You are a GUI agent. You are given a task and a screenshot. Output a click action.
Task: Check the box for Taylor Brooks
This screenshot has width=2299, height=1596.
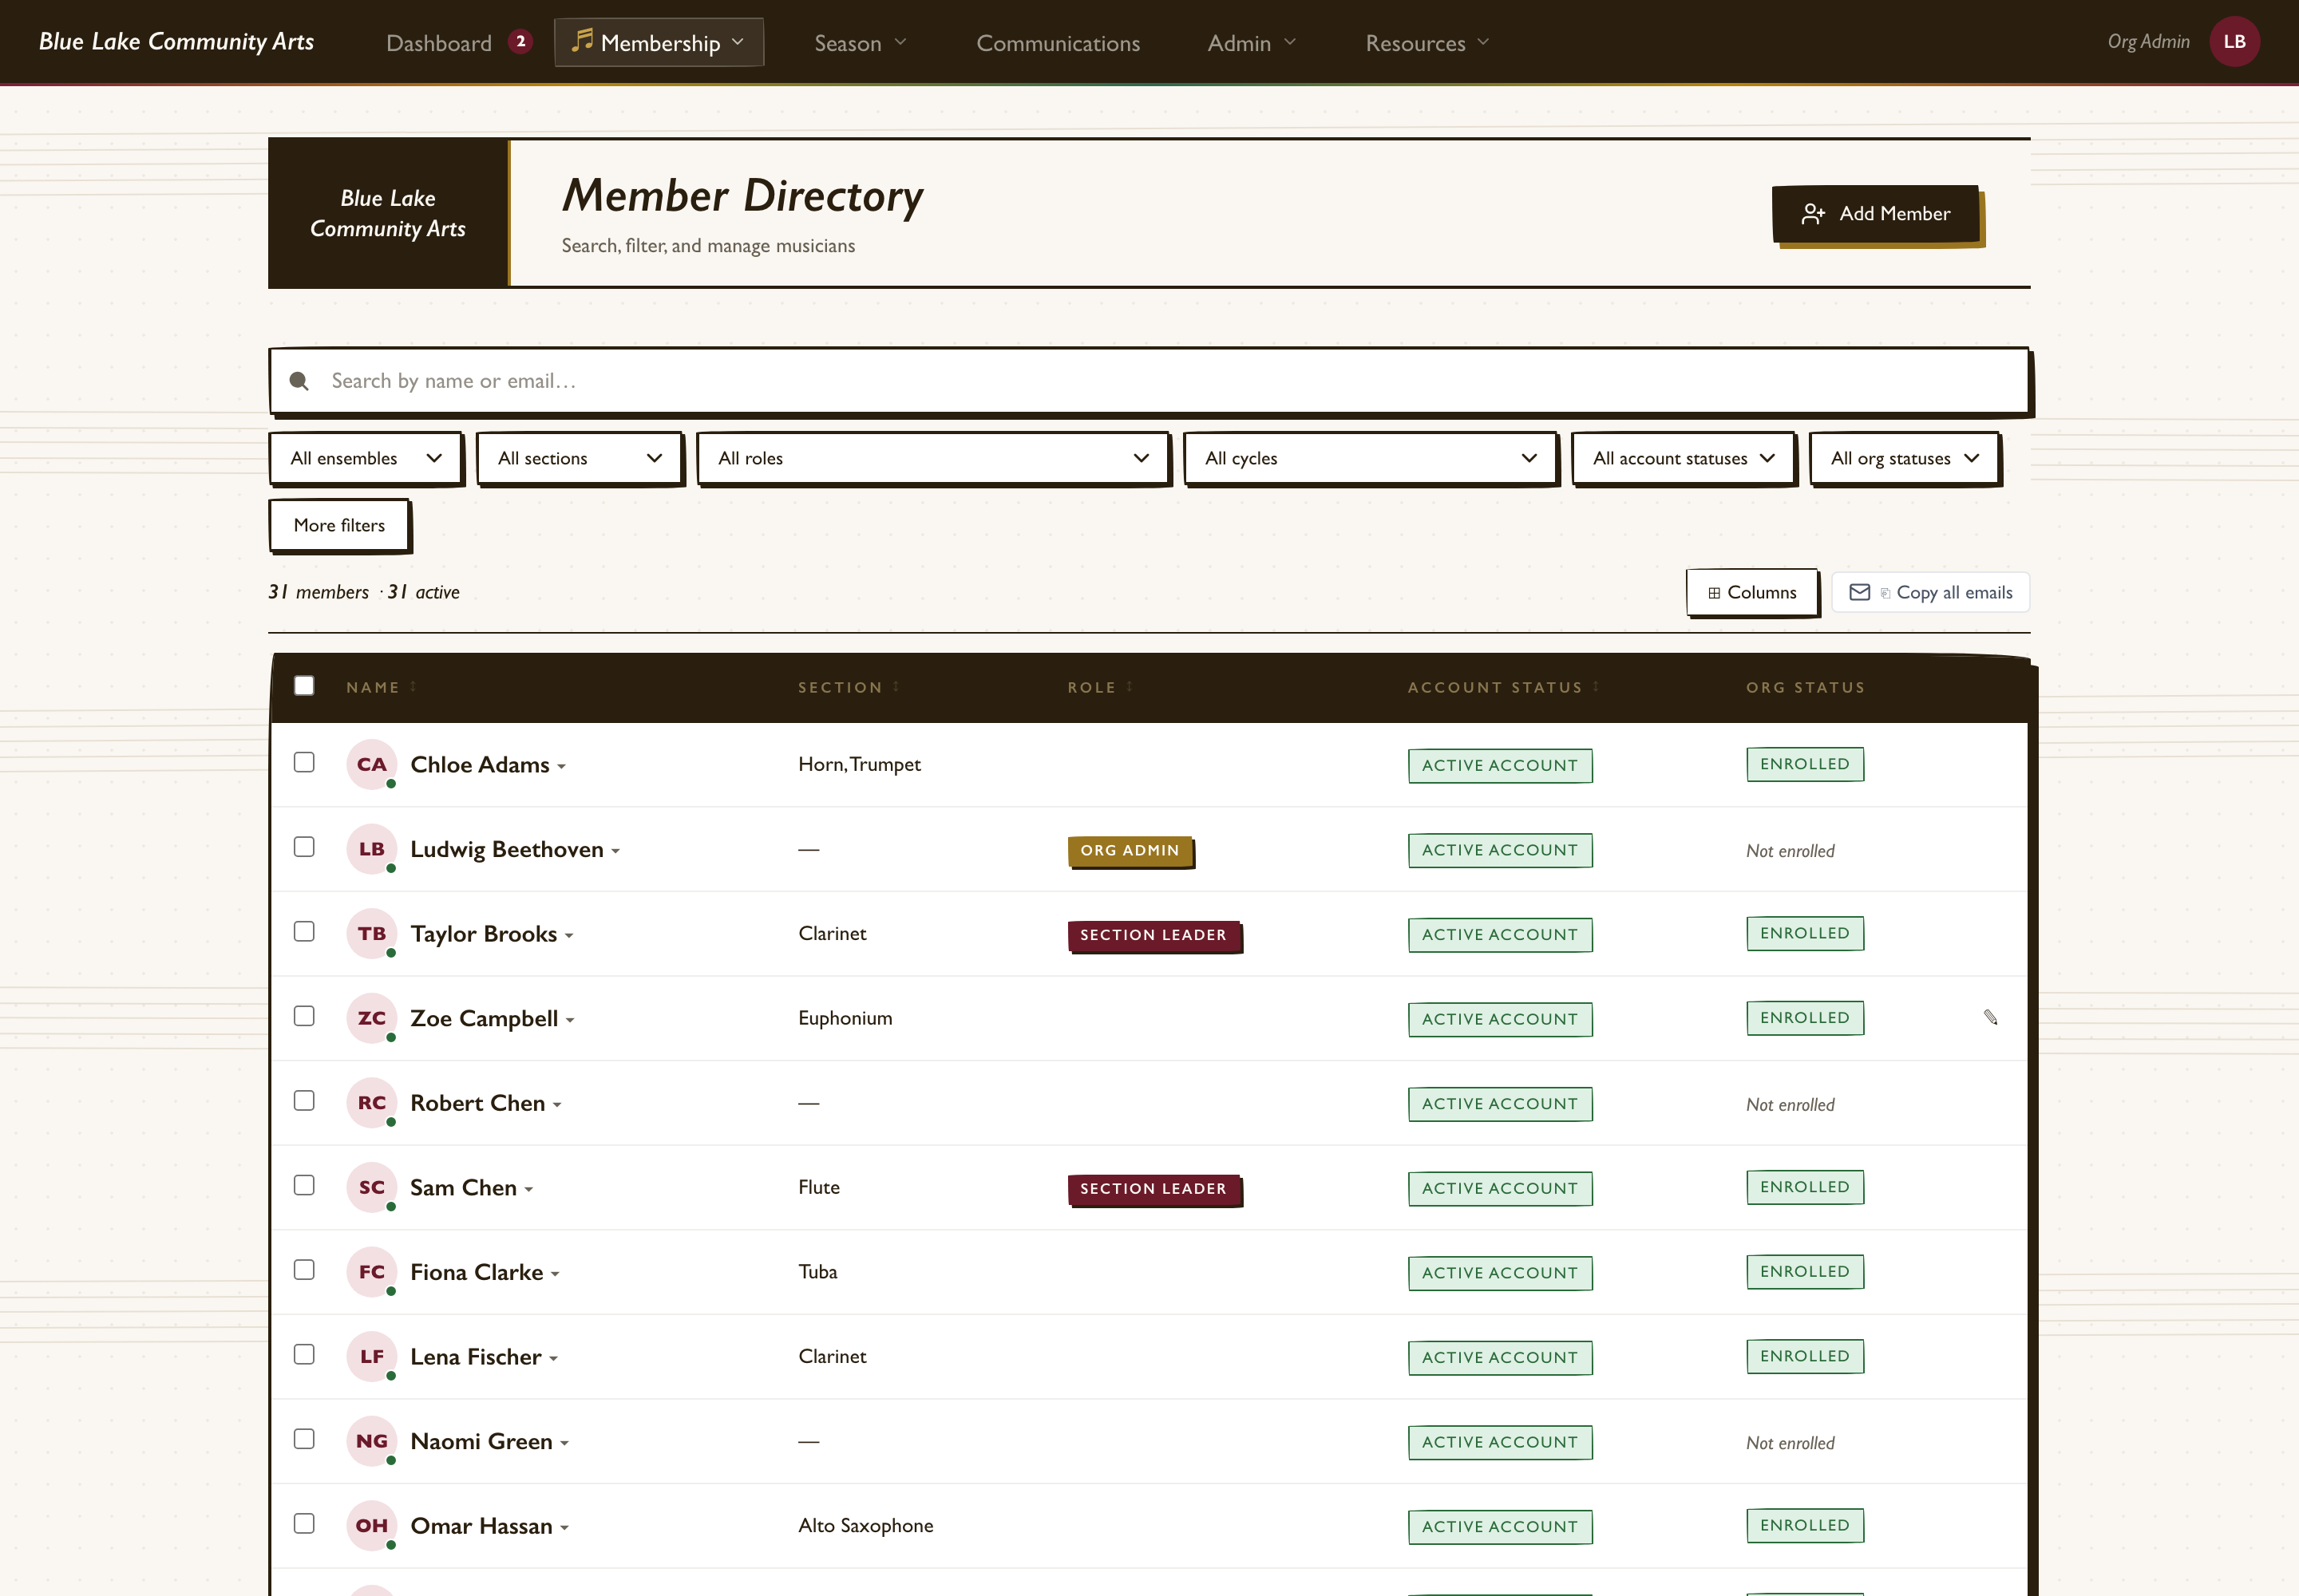click(x=304, y=931)
